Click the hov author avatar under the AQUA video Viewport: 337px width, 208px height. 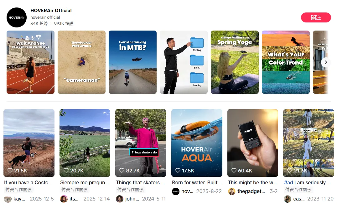click(x=176, y=191)
